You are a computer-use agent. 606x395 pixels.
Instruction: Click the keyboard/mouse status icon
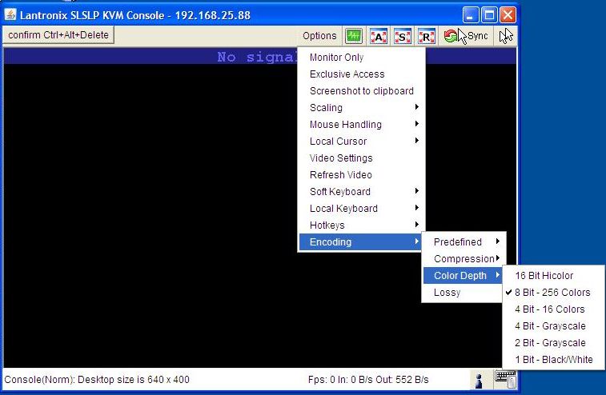tap(504, 379)
